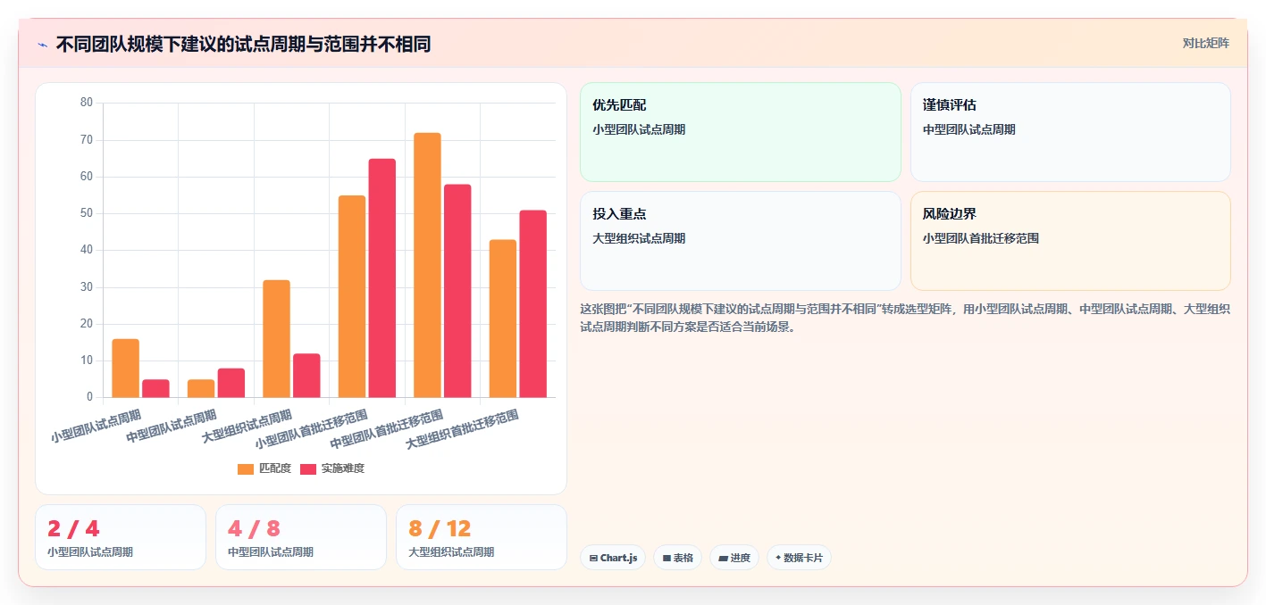Screen dimensions: 1266x605
Task: Click x-axis label 小型团队试点周期
Action: click(96, 427)
